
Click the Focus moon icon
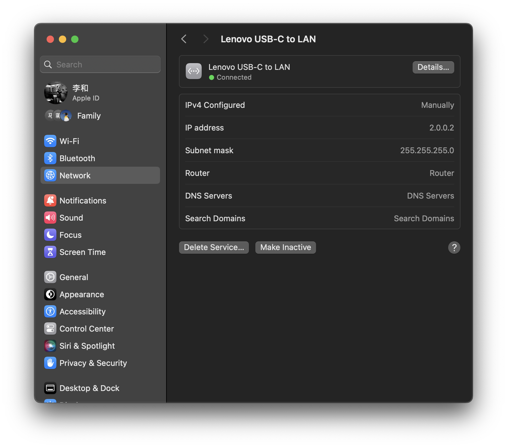tap(50, 235)
